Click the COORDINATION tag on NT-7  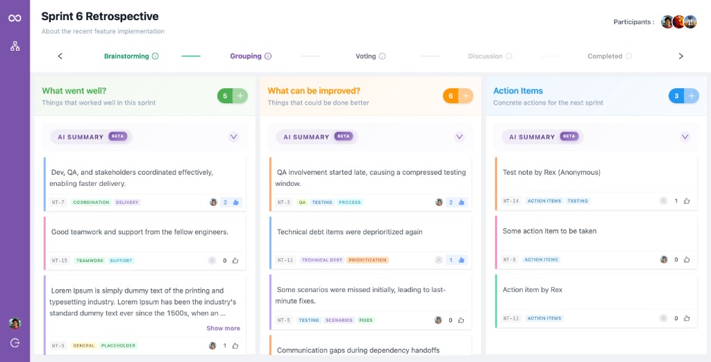click(91, 202)
